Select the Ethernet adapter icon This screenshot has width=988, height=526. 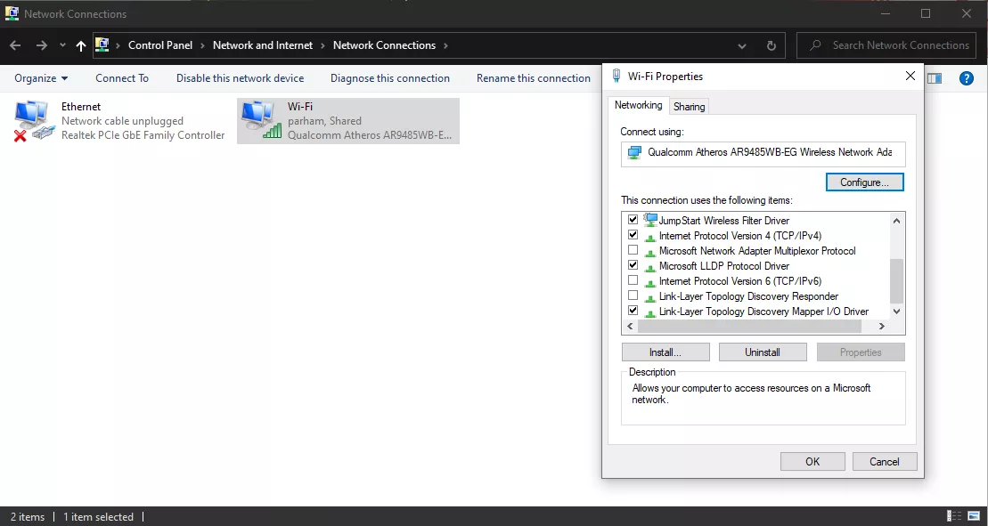pos(33,121)
